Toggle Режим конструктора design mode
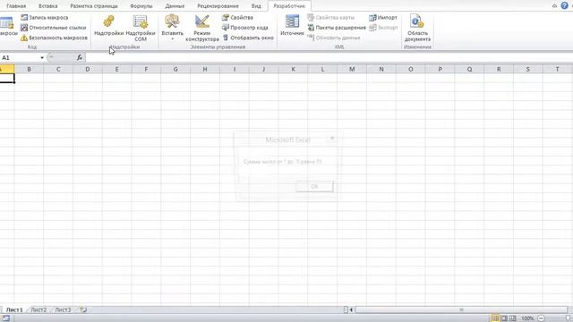Screen dimensions: 573x322 [x=202, y=28]
